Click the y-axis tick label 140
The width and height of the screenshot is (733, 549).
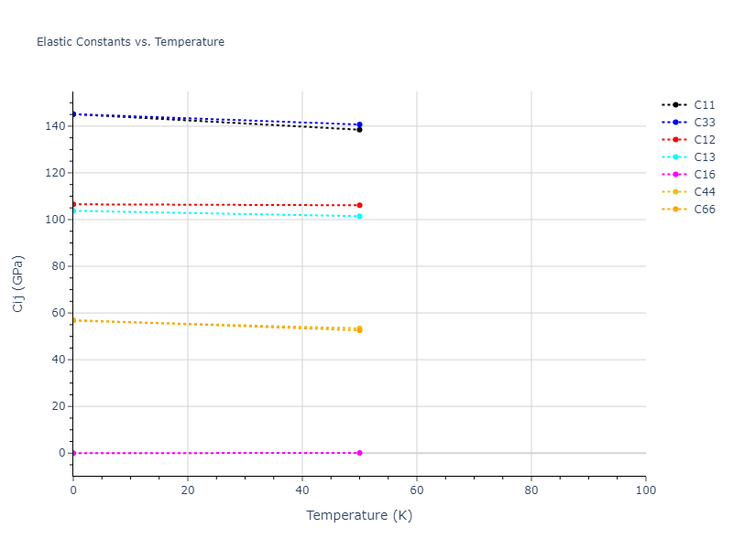53,126
